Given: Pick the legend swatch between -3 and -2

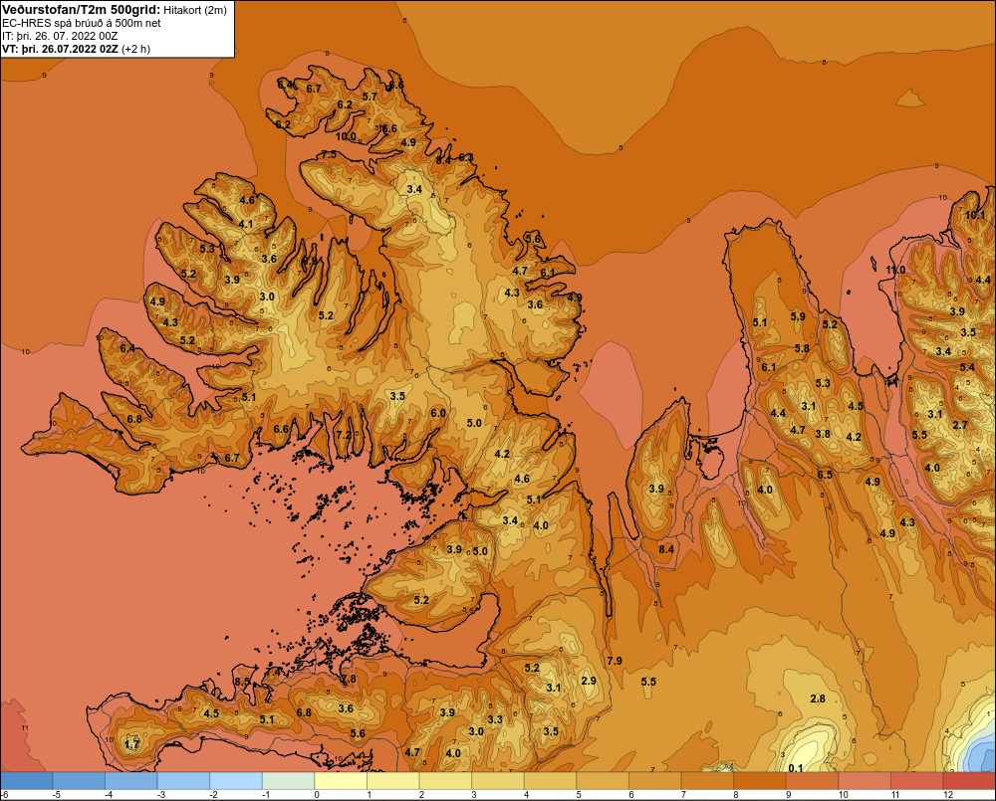Looking at the screenshot, I should click(x=183, y=781).
